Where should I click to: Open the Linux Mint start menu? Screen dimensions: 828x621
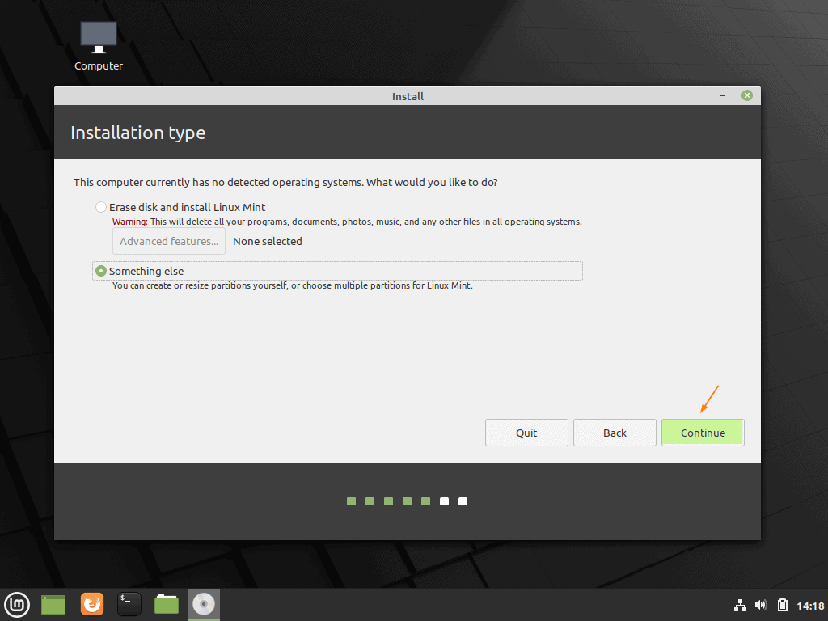coord(17,605)
